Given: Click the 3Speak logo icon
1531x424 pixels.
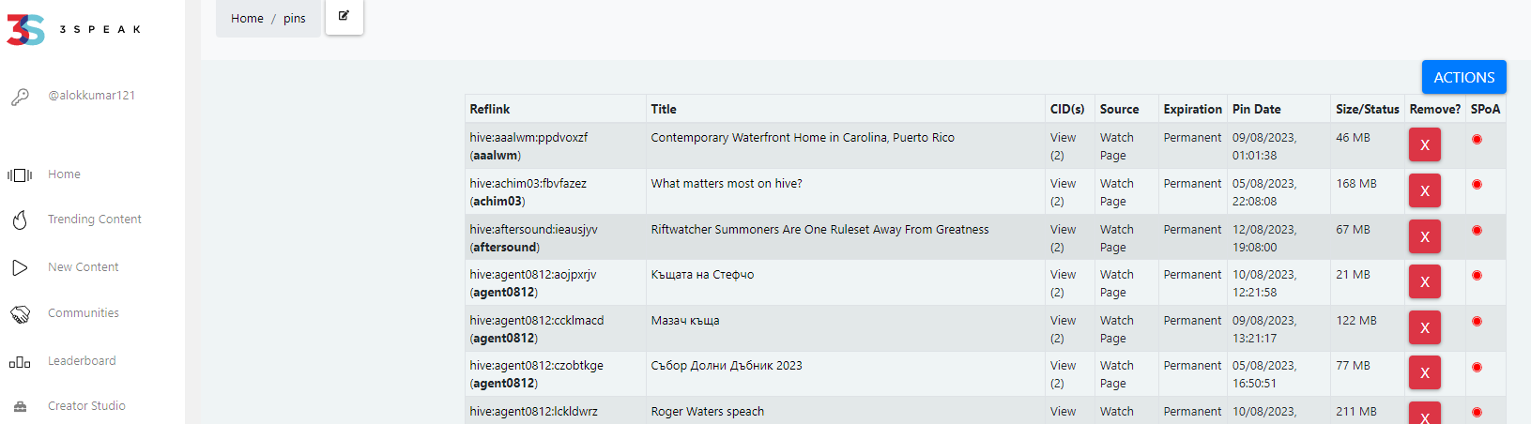Looking at the screenshot, I should (25, 29).
